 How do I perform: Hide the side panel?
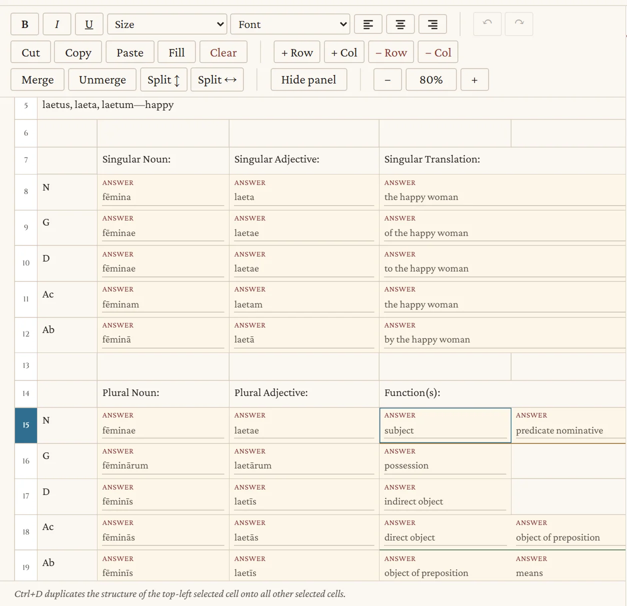point(308,80)
